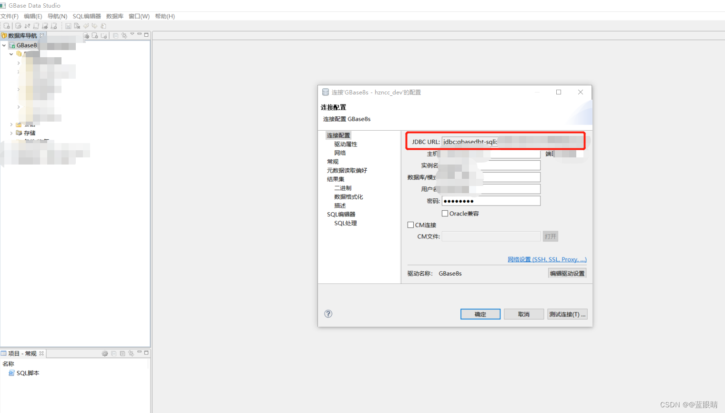The width and height of the screenshot is (725, 413).
Task: Open the SQL编辑器 menu
Action: point(87,16)
